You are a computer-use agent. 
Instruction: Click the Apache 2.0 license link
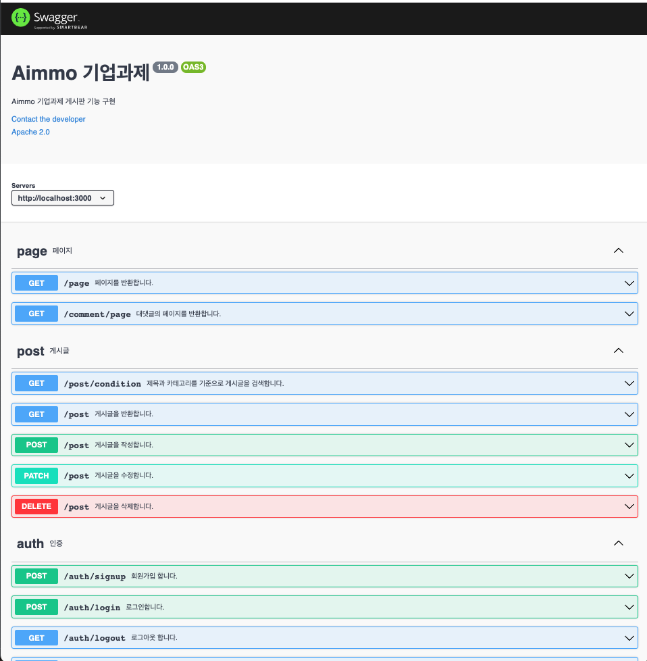30,132
